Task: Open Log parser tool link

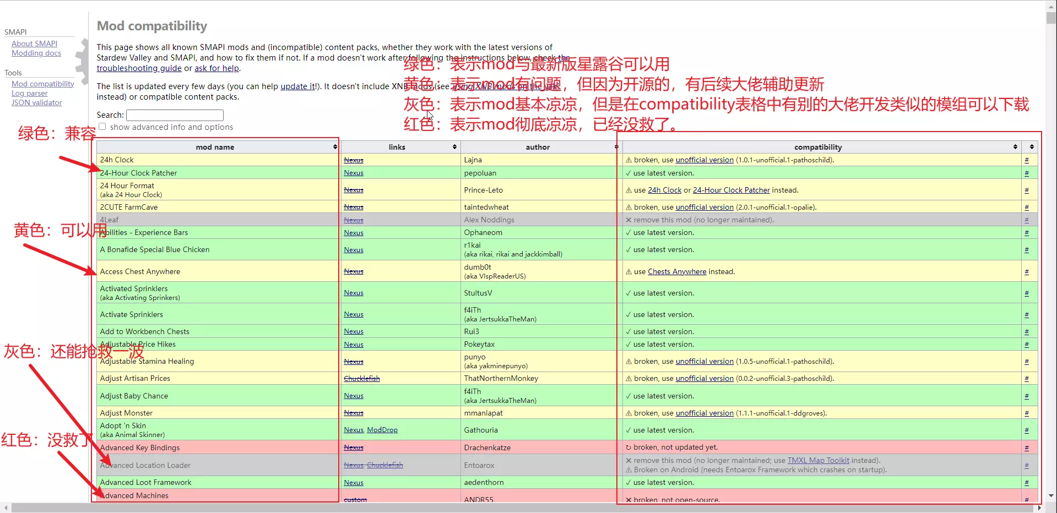Action: coord(30,93)
